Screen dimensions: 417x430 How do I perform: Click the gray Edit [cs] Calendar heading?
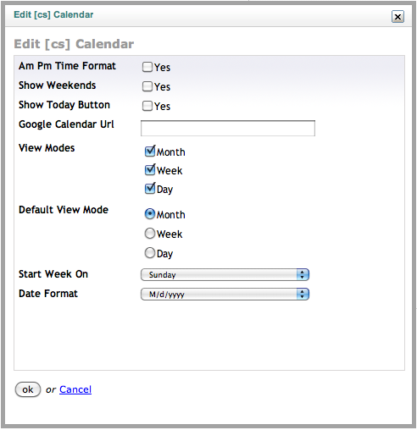pos(74,44)
